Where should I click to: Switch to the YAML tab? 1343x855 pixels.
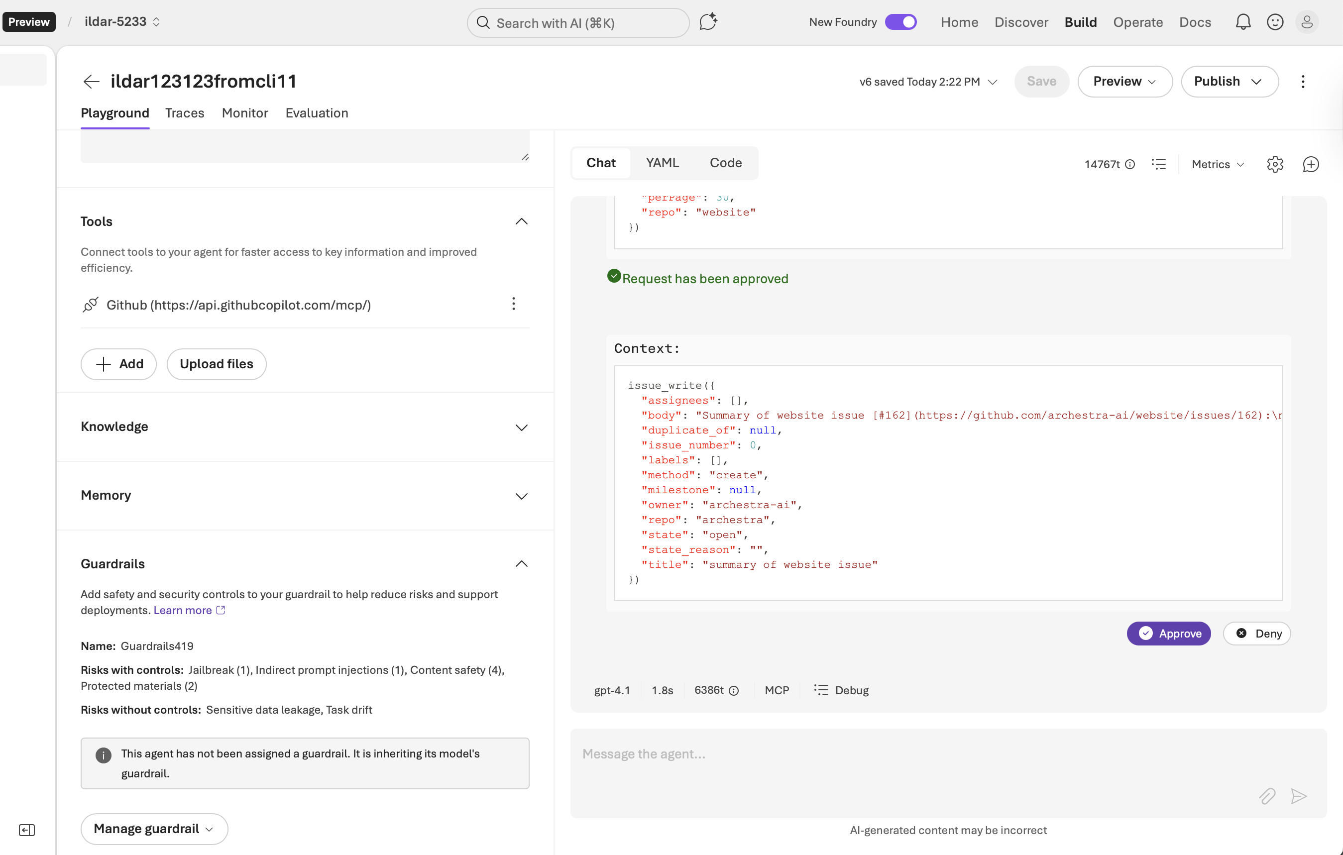pos(662,163)
